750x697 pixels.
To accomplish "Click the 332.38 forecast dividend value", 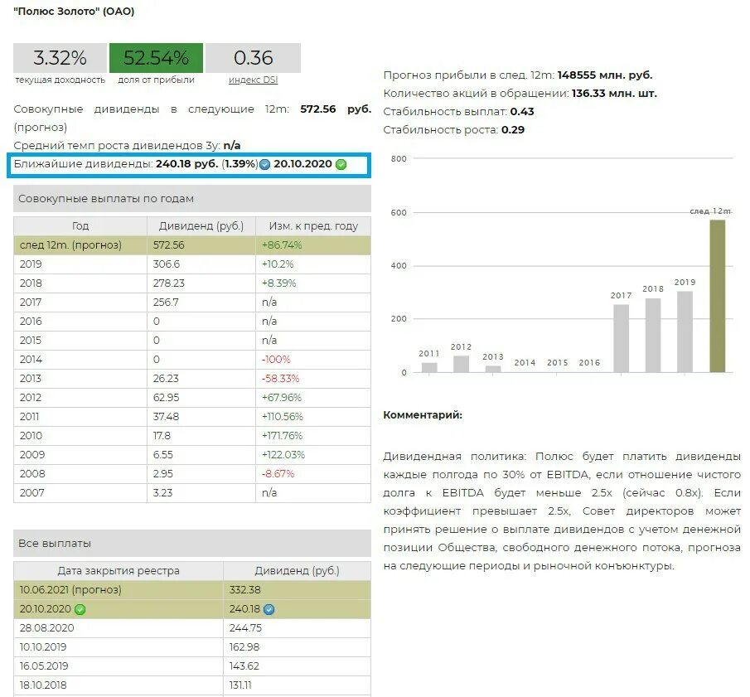I will [245, 590].
